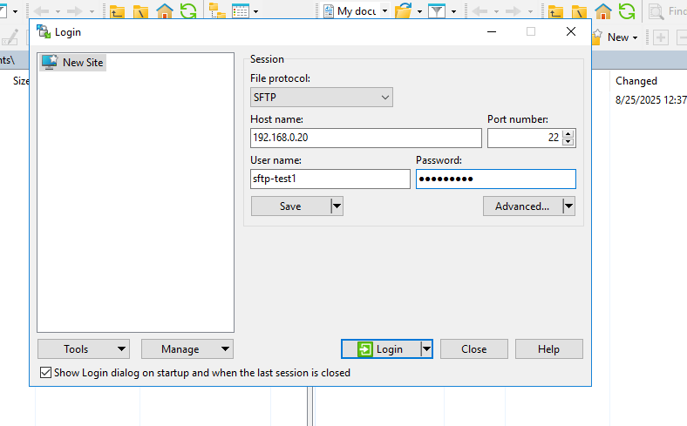Expand the Login button dropdown arrow
687x426 pixels.
[x=426, y=349]
